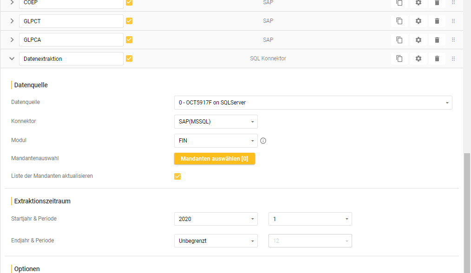Copy the Datenextraktion step
The height and width of the screenshot is (273, 471).
(x=399, y=58)
